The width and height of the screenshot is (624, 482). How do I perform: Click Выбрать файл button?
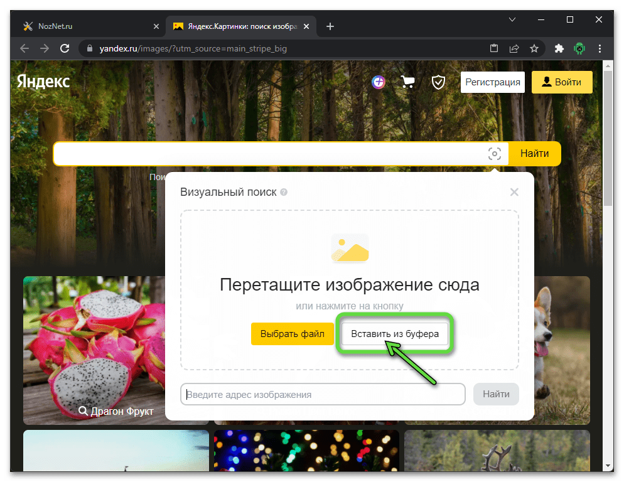coord(293,333)
